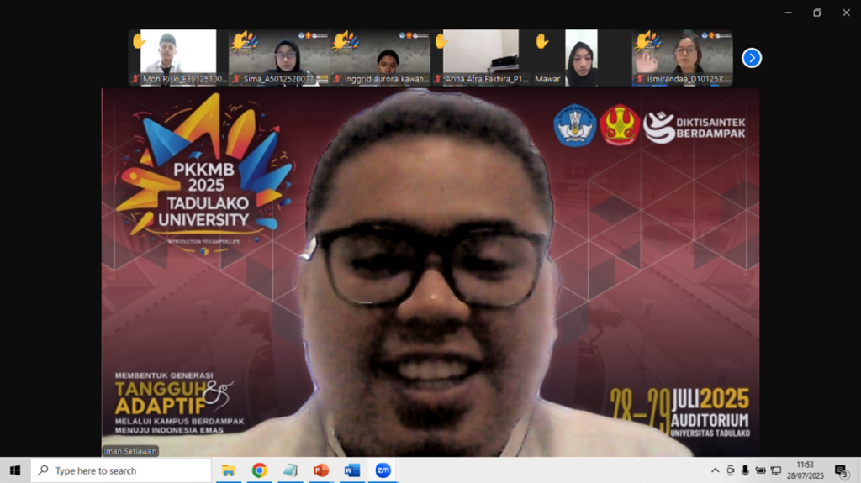Click the microphone icon in system tray
This screenshot has height=483, width=861.
(745, 470)
